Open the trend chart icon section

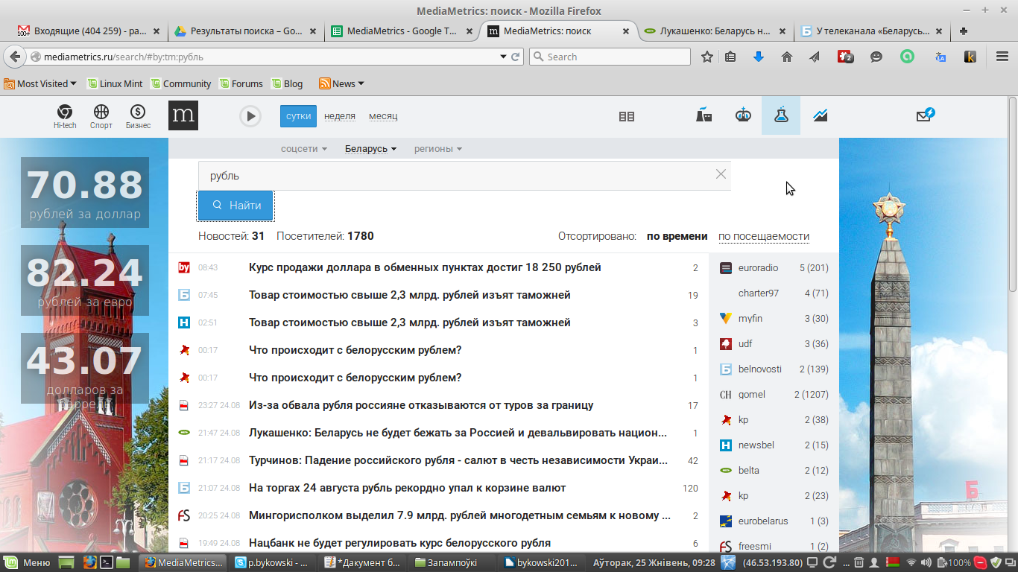click(x=821, y=115)
